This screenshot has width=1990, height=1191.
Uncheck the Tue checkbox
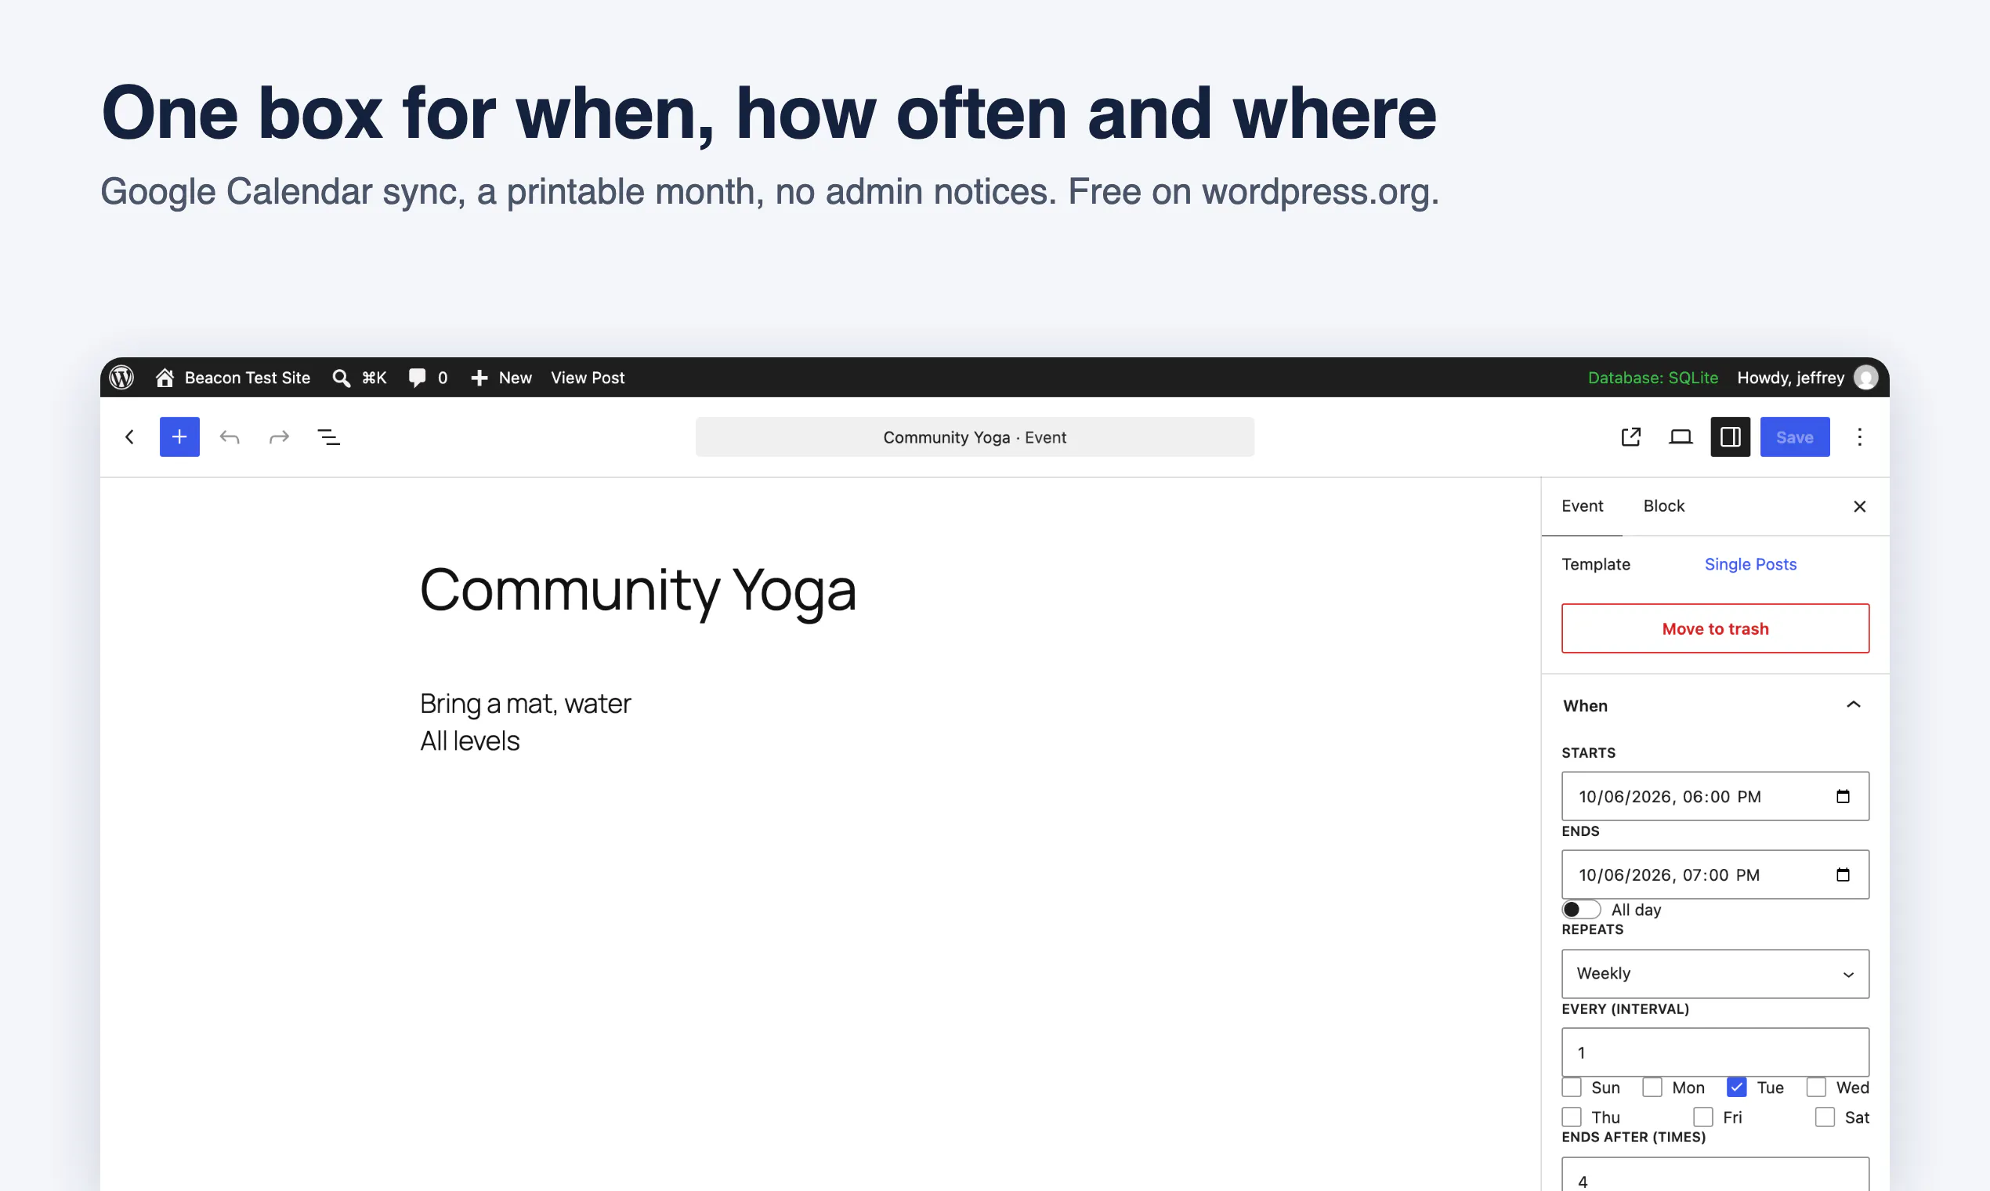1737,1088
